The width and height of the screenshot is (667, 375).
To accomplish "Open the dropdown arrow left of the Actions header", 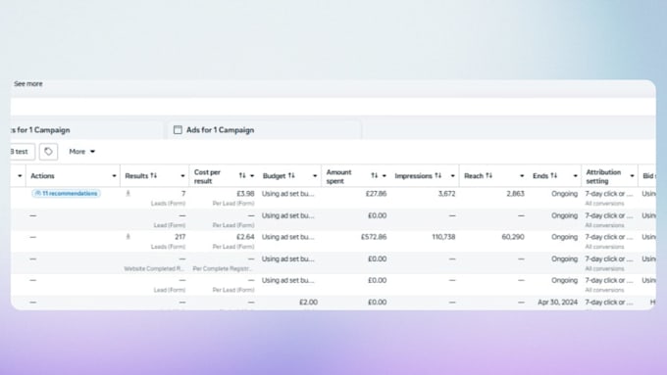I will click(20, 176).
